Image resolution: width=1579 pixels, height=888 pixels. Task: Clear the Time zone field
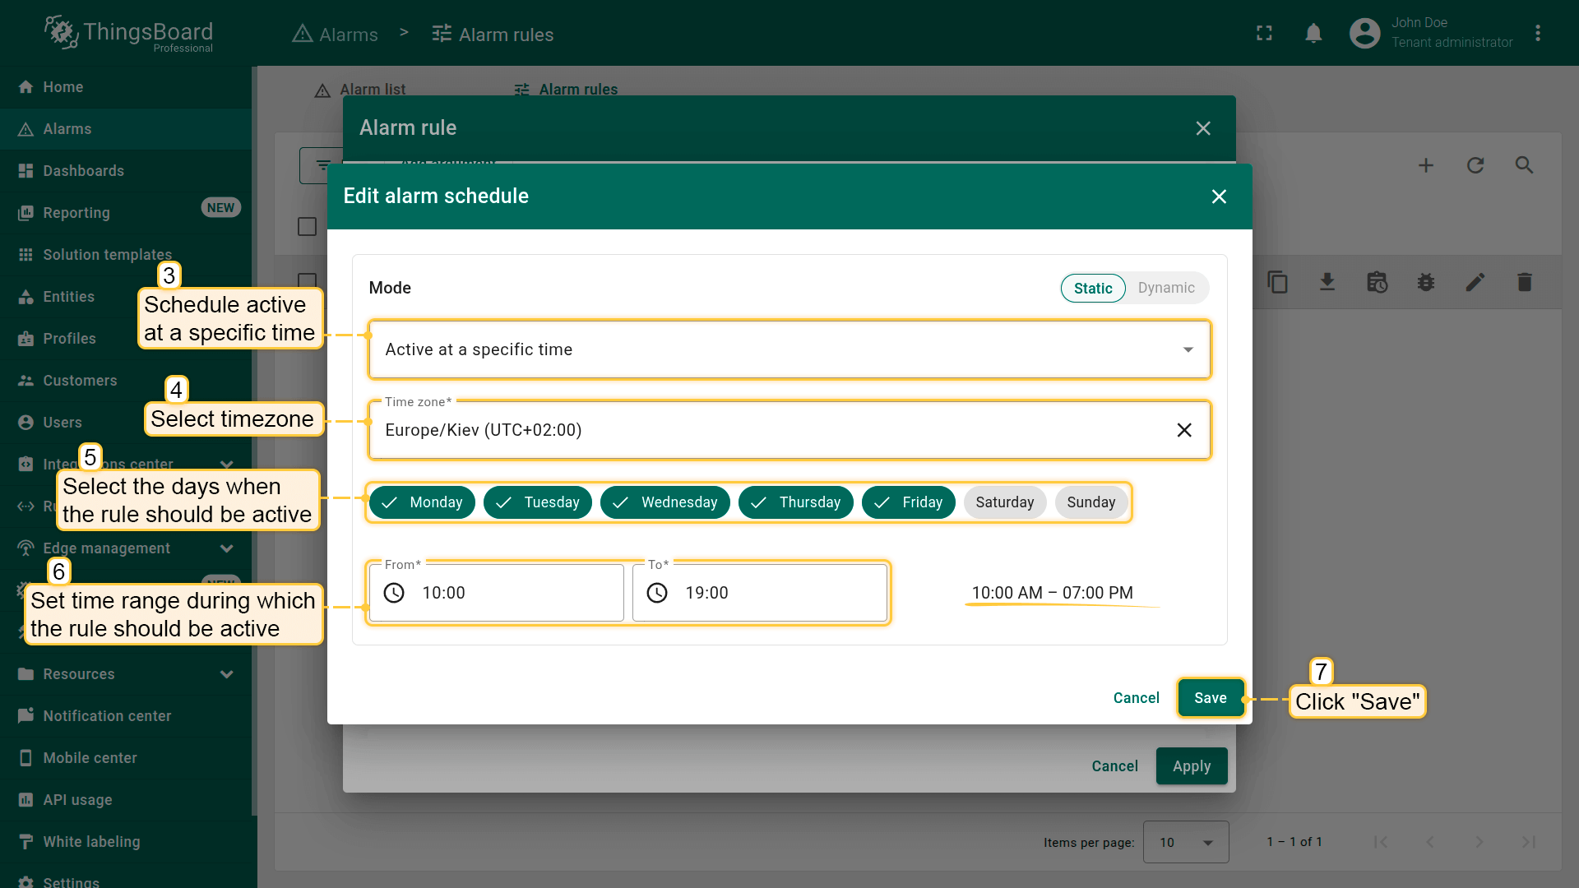coord(1183,430)
